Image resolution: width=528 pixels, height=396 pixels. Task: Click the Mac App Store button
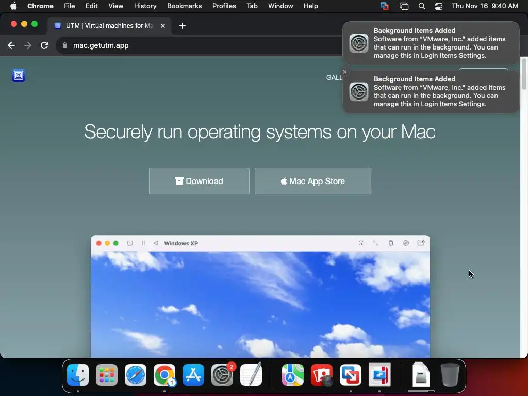point(313,181)
